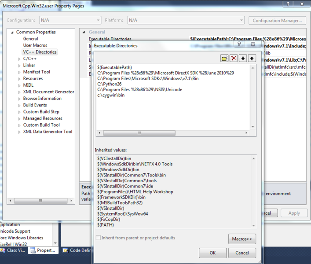Screen dimensions: 311x264
Task: Select the Executable Directories property row
Action: pyautogui.click(x=197, y=39)
